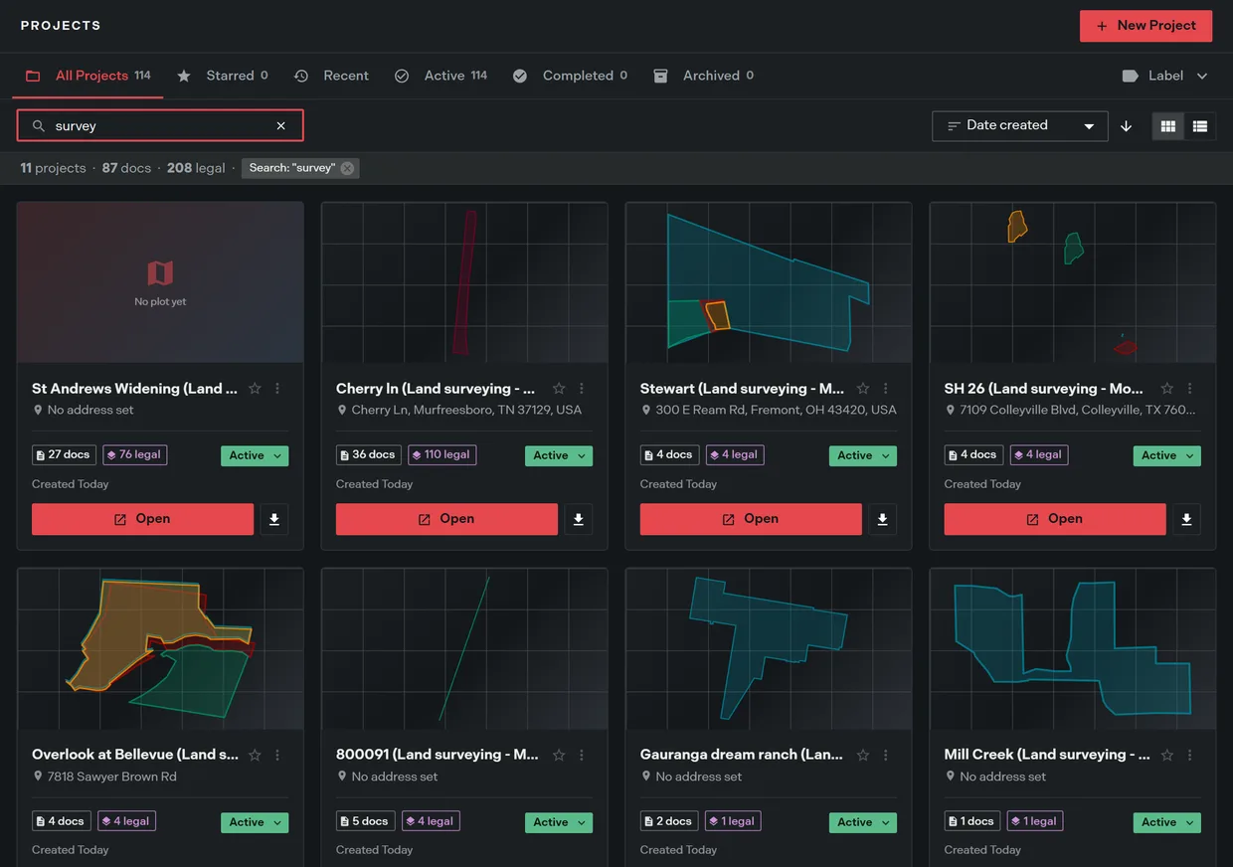Change Active status of Cherry ln

point(559,455)
